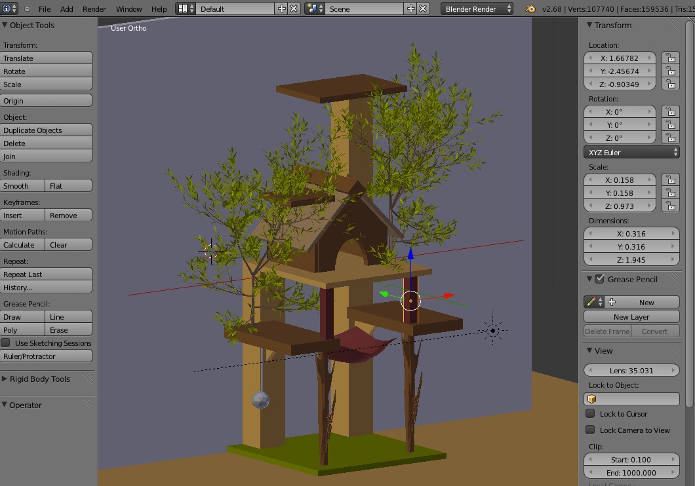Lock the Rotation Z value

click(x=671, y=138)
